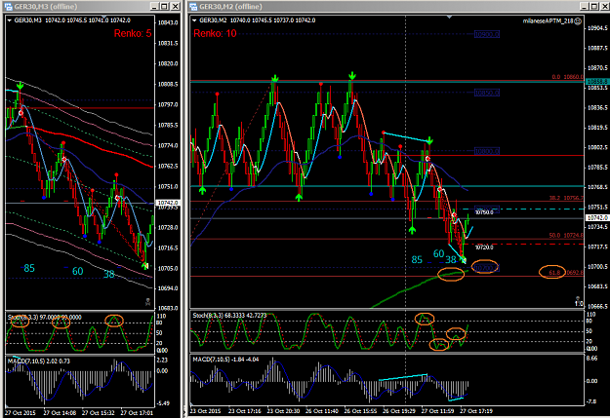This screenshot has width=610, height=418.
Task: Close the GER30,M2 chart window
Action: click(x=604, y=6)
